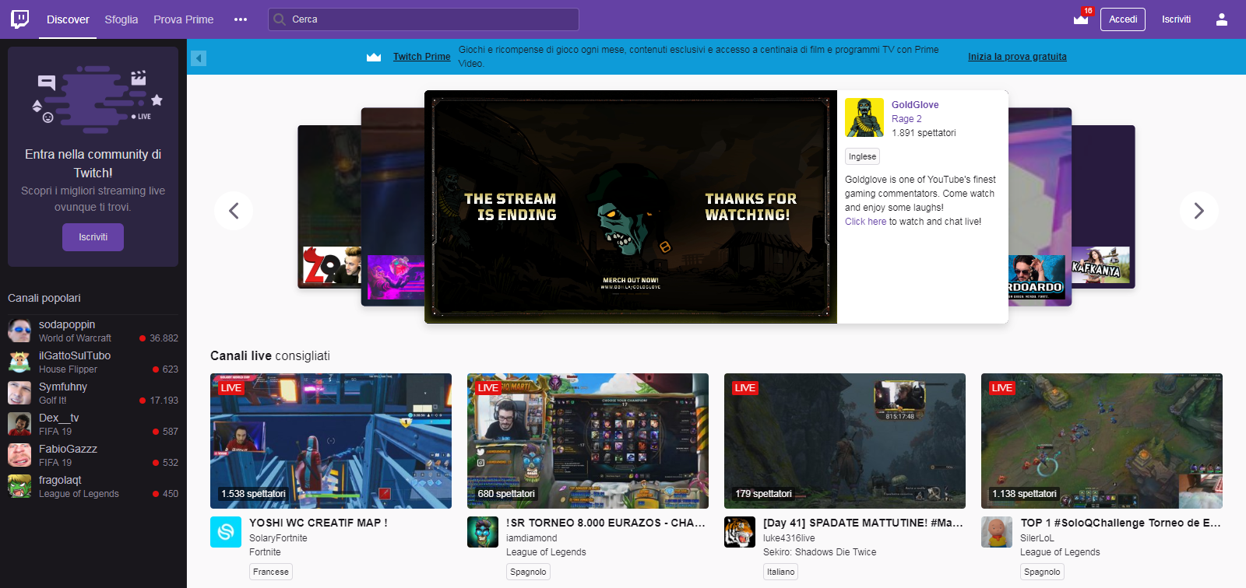The width and height of the screenshot is (1246, 588).
Task: Open the Sfoglia tab
Action: (121, 19)
